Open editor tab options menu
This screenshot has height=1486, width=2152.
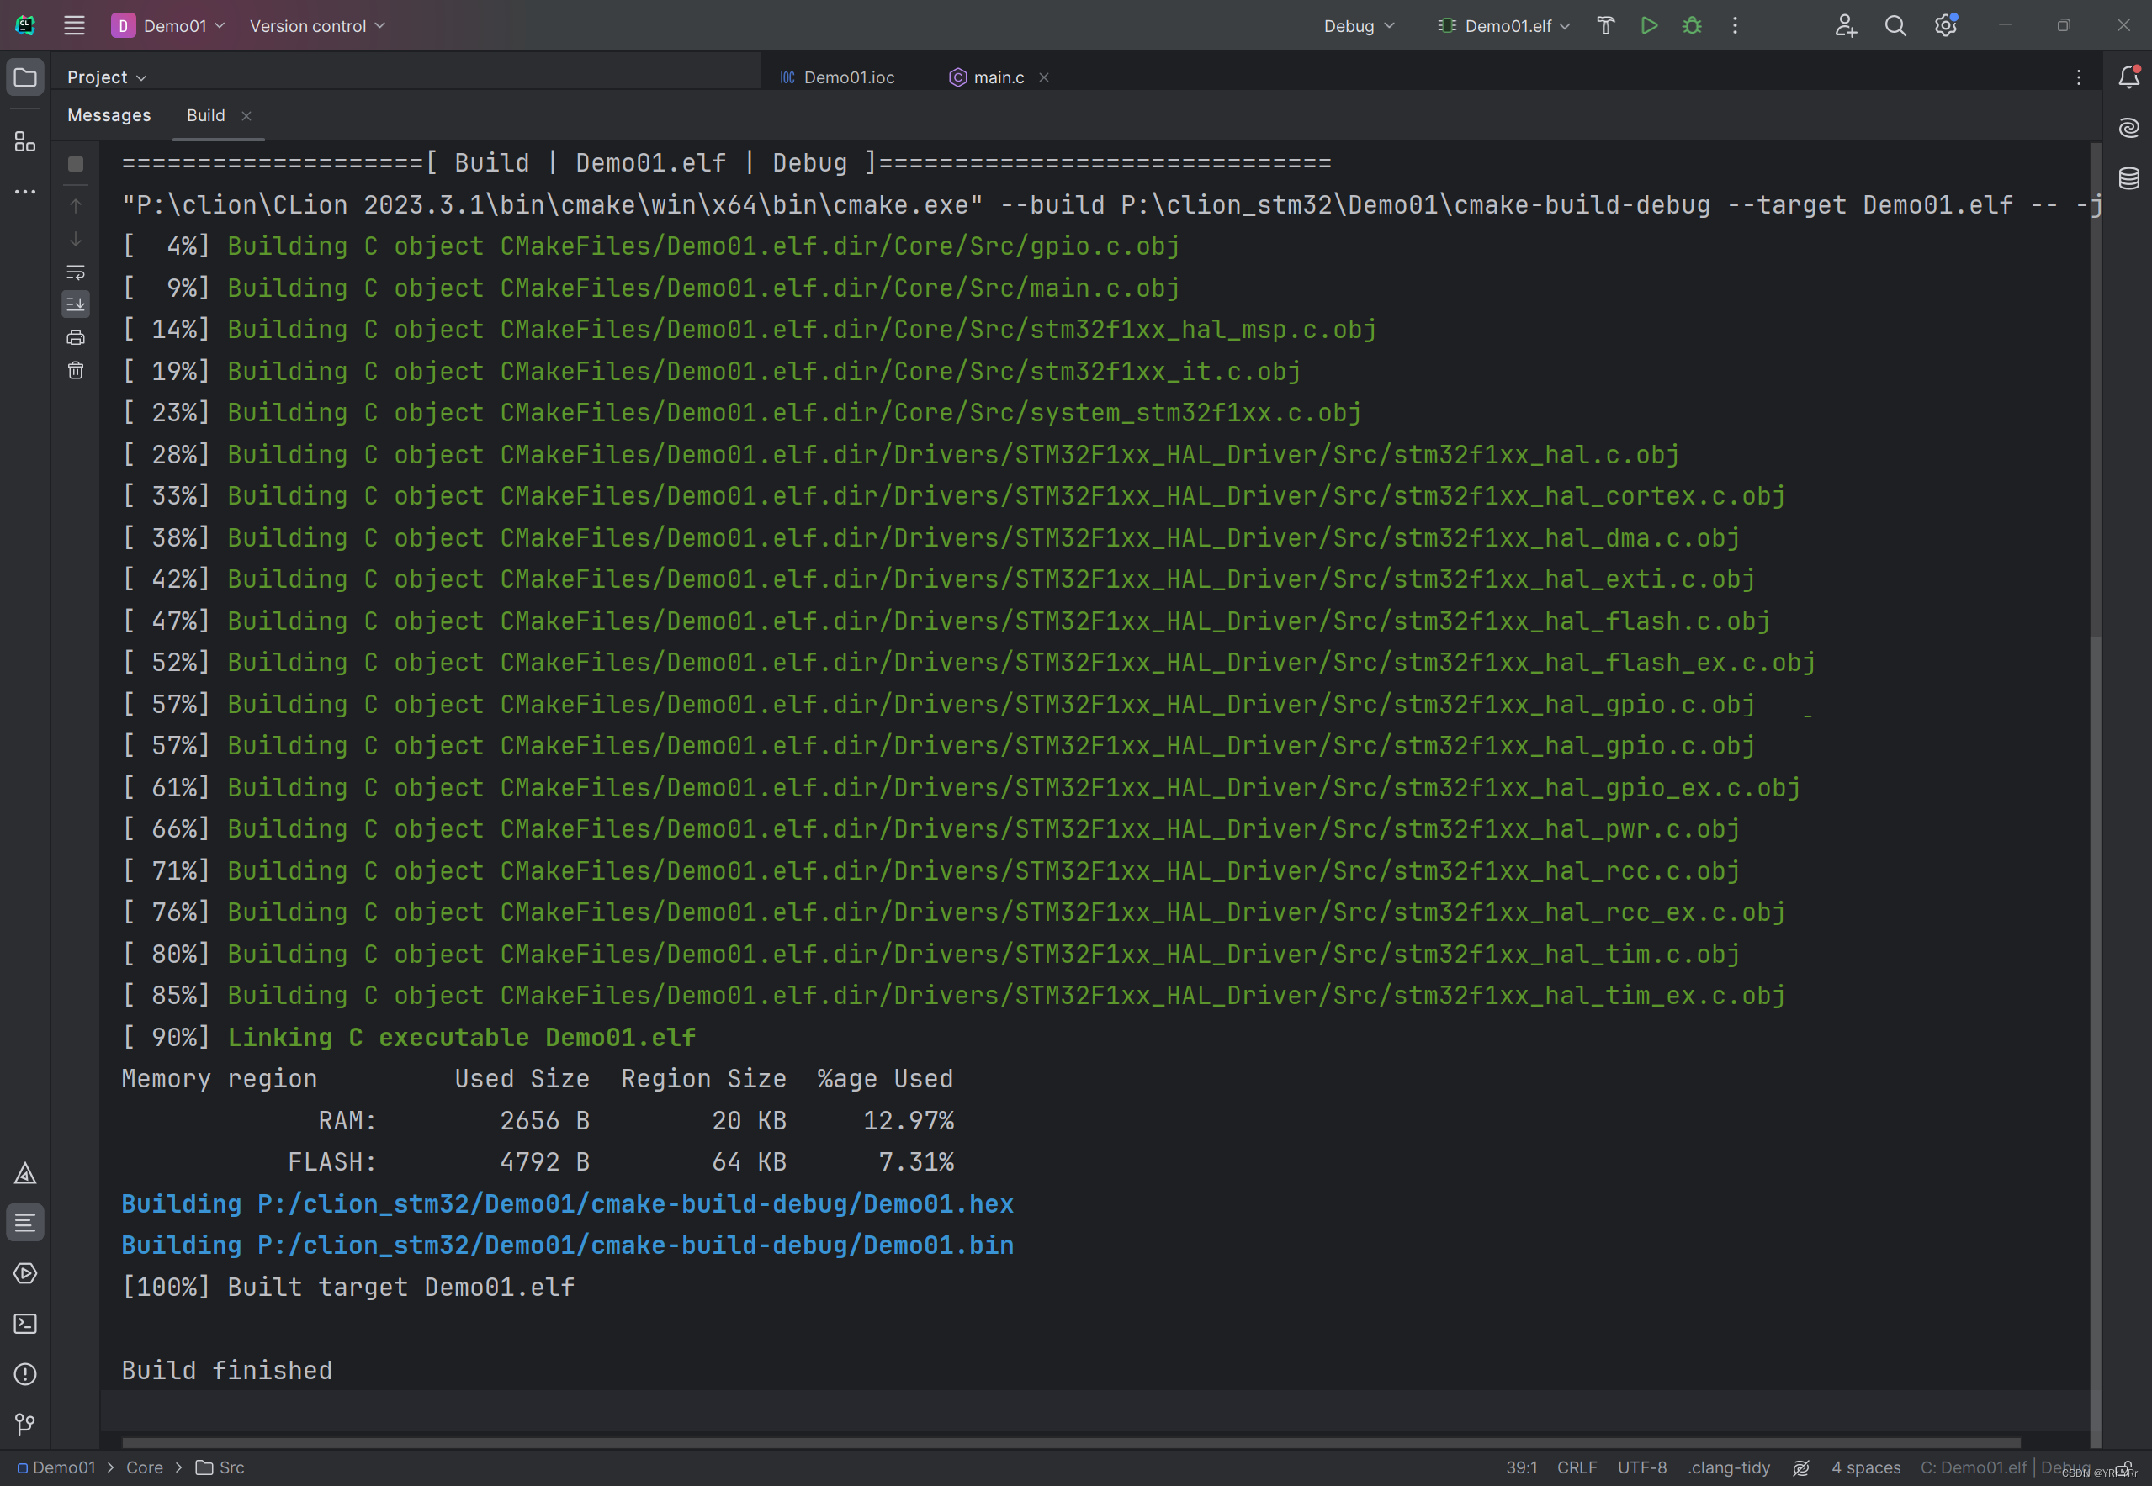click(2079, 77)
